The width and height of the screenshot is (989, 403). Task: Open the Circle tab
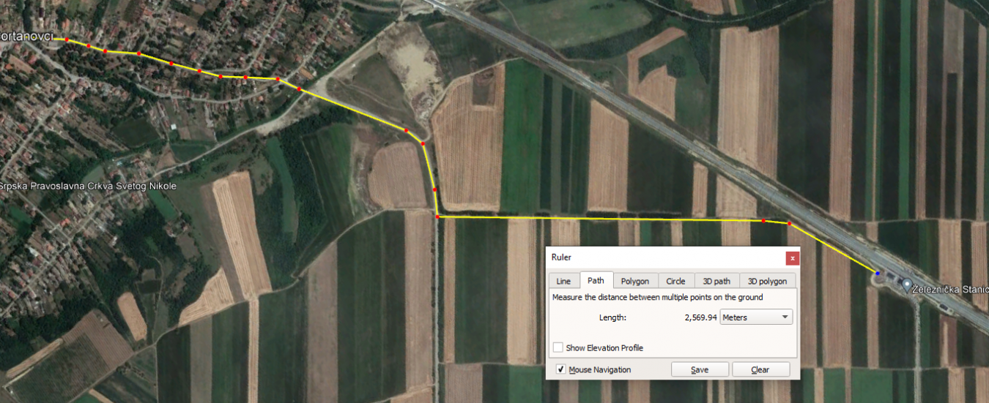click(x=675, y=281)
